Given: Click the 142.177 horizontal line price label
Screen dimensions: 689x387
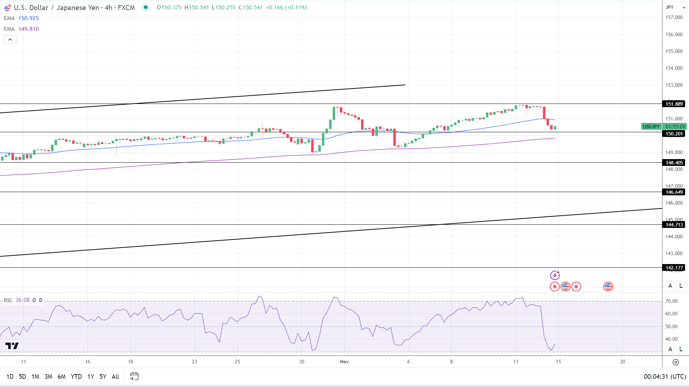Looking at the screenshot, I should tap(674, 268).
